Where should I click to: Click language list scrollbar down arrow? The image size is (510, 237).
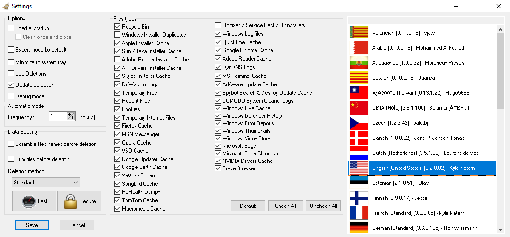[500, 229]
